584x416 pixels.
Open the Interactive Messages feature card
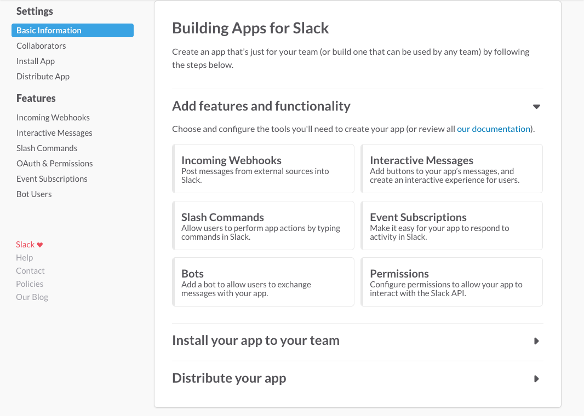pyautogui.click(x=451, y=169)
